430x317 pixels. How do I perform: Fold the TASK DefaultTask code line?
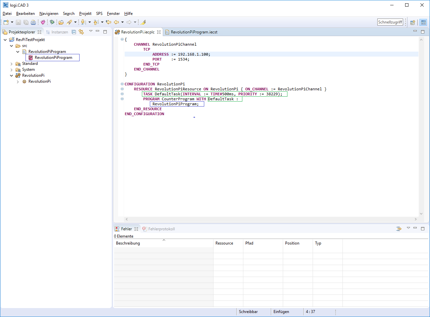point(122,94)
